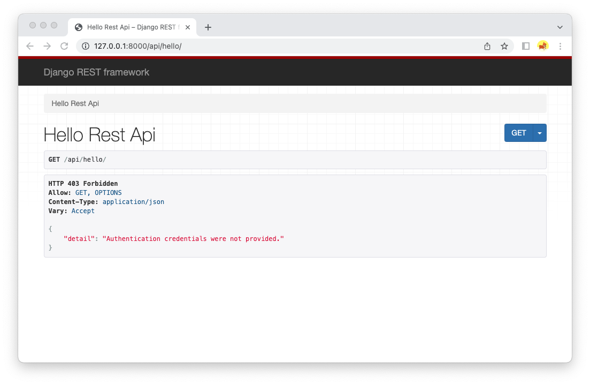Click the Django REST framework header link

tap(96, 72)
